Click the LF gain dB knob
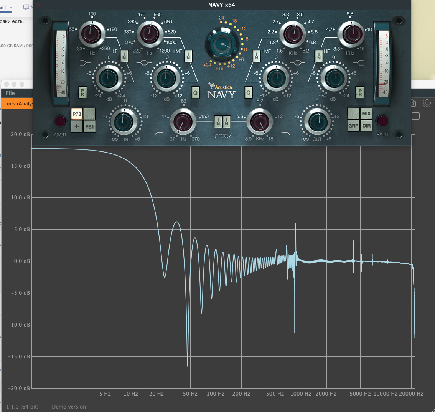This screenshot has height=412, width=435. click(109, 78)
